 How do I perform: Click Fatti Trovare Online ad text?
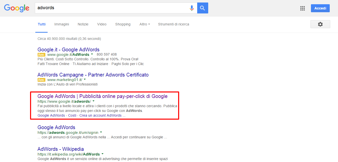click(53, 64)
